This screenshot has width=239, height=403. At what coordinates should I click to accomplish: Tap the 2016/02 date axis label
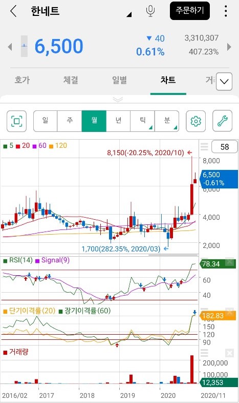[15, 395]
